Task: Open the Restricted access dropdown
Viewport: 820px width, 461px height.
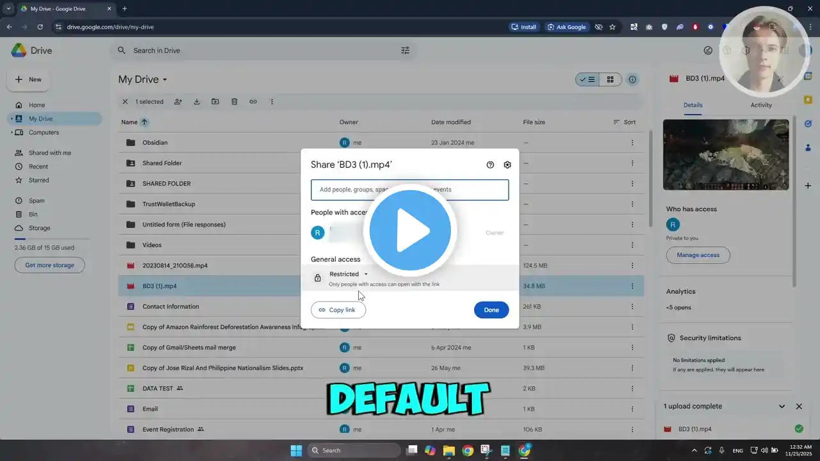Action: click(348, 274)
